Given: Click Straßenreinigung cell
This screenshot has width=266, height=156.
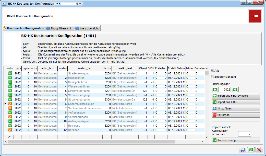Looking at the screenshot, I should tap(85, 73).
